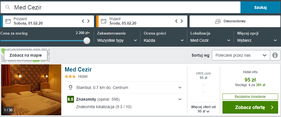The width and height of the screenshot is (281, 117).
Task: Advance check-out date to next day
Action: [182, 21]
